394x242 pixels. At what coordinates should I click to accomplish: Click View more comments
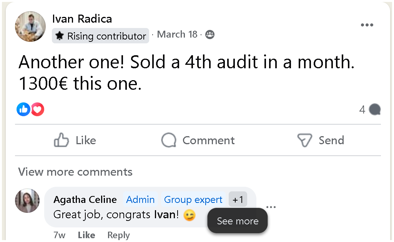pyautogui.click(x=75, y=172)
